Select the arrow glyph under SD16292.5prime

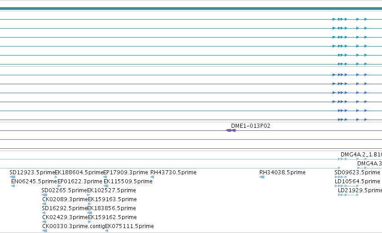pos(44,213)
